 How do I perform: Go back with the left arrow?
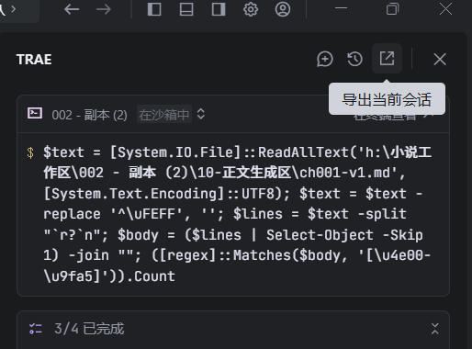click(x=72, y=9)
